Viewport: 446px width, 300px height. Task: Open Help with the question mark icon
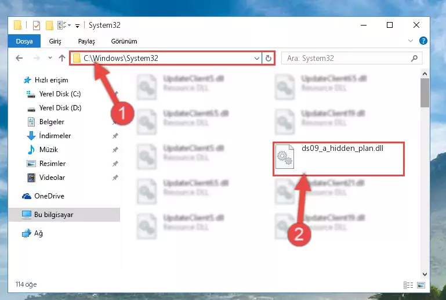coord(423,41)
